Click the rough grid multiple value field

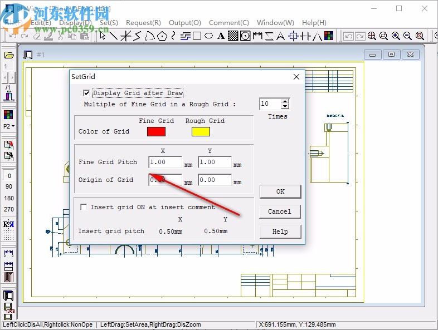270,104
